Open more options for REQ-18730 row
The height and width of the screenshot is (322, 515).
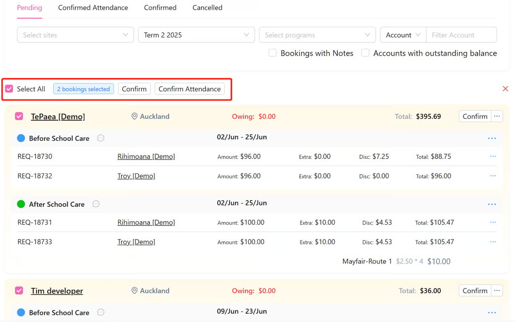[493, 156]
